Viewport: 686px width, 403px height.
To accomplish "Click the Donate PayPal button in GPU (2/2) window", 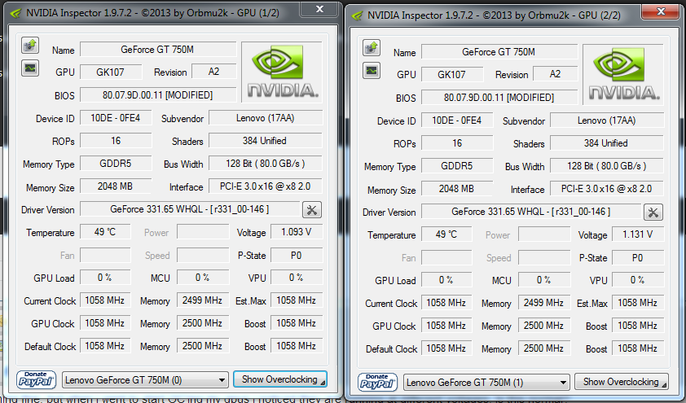I will point(377,383).
